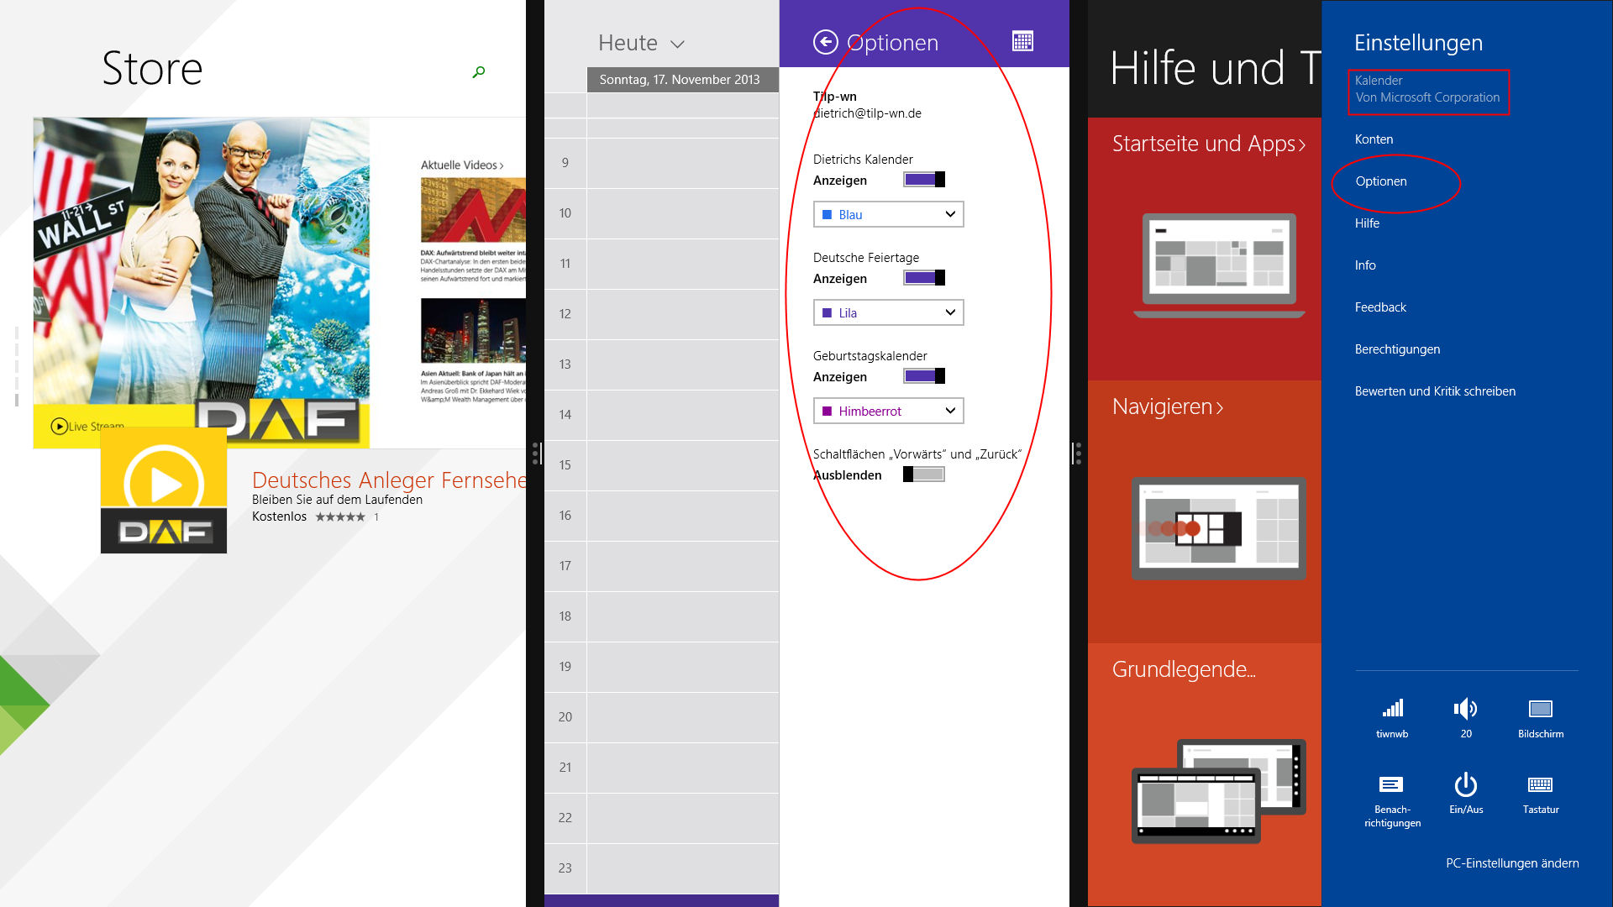Expand the Heute dropdown chevron
1613x907 pixels.
(678, 45)
